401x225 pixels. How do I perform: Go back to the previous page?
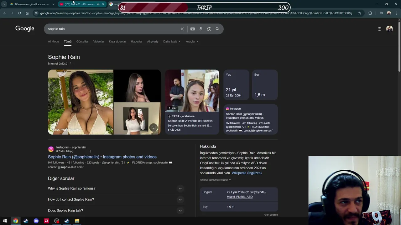coord(4,13)
